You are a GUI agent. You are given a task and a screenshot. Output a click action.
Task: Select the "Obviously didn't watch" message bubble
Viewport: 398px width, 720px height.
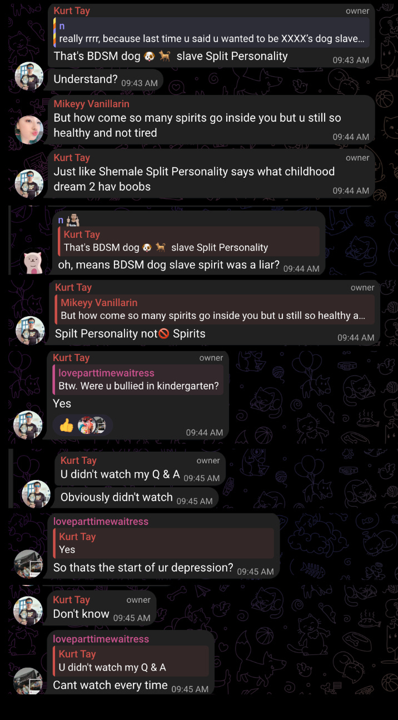click(136, 498)
